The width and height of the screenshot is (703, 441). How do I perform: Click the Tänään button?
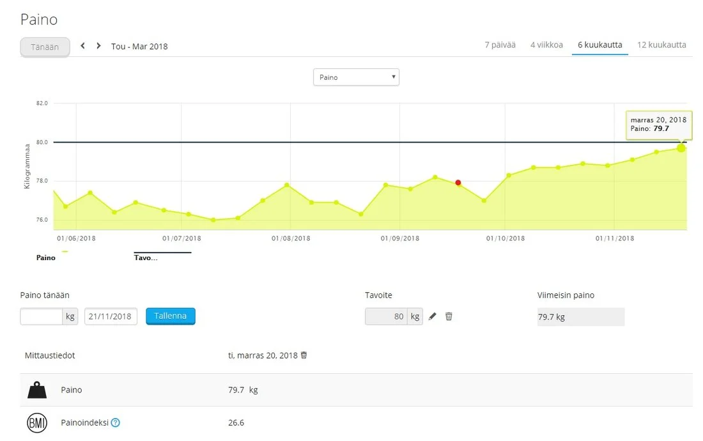45,47
